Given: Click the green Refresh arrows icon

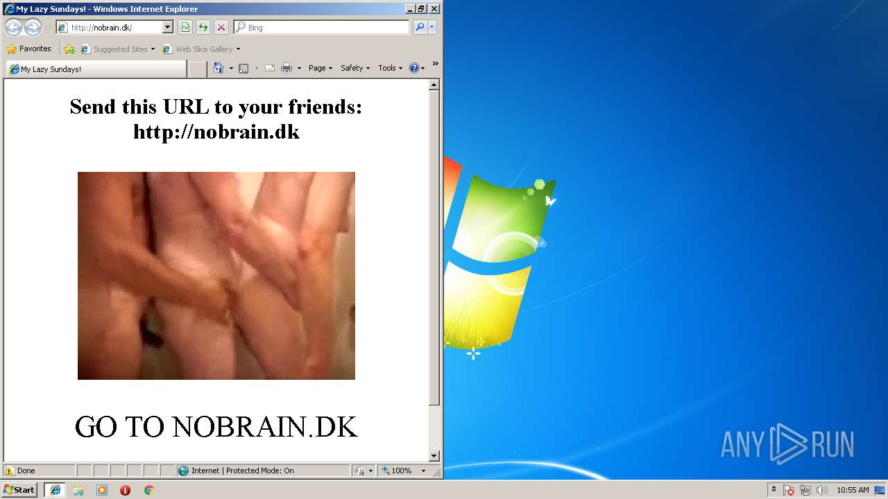Looking at the screenshot, I should point(203,28).
